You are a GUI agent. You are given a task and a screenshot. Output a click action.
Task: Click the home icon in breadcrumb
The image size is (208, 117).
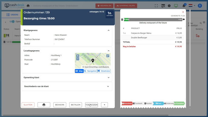coord(28,6)
